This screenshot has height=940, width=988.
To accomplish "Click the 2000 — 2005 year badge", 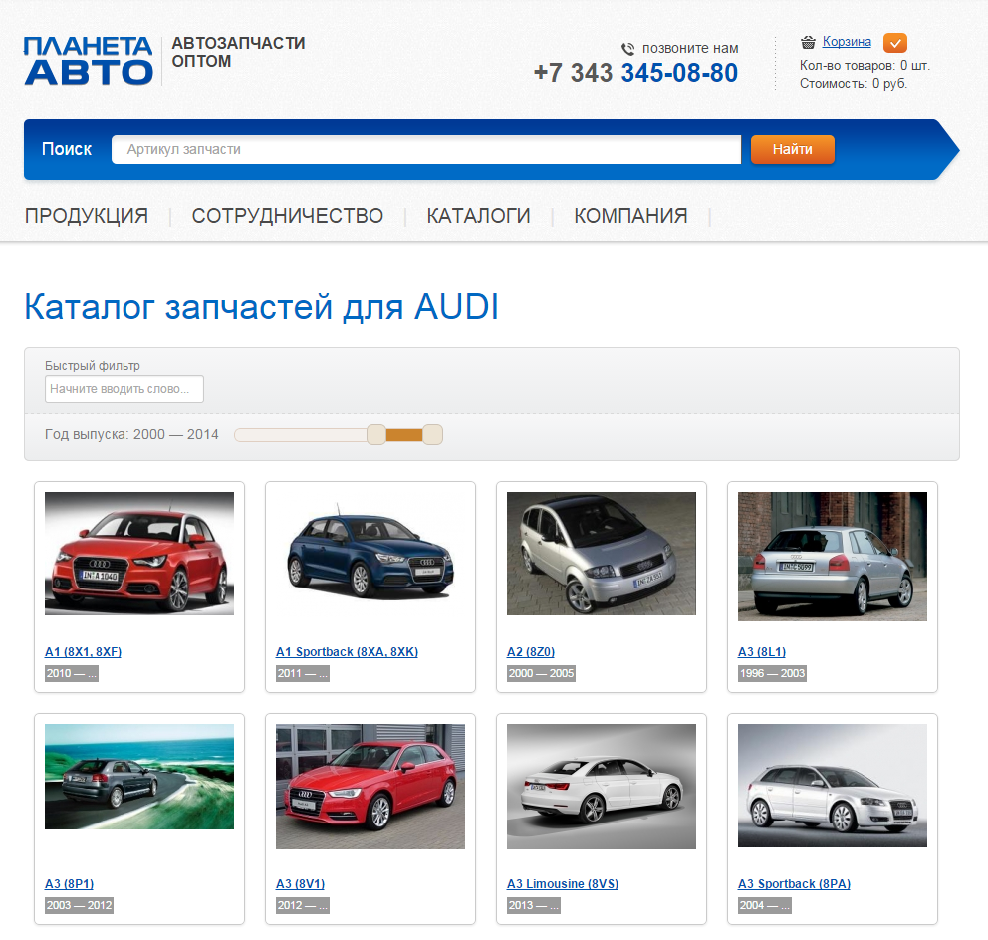I will (x=541, y=673).
